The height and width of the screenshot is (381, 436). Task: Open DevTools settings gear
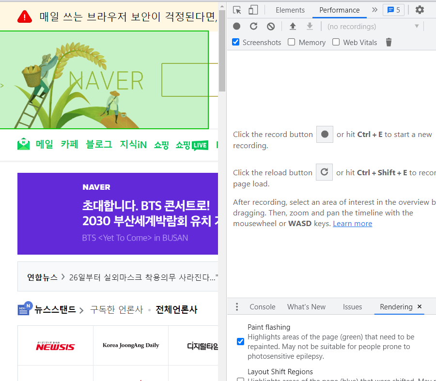(420, 10)
